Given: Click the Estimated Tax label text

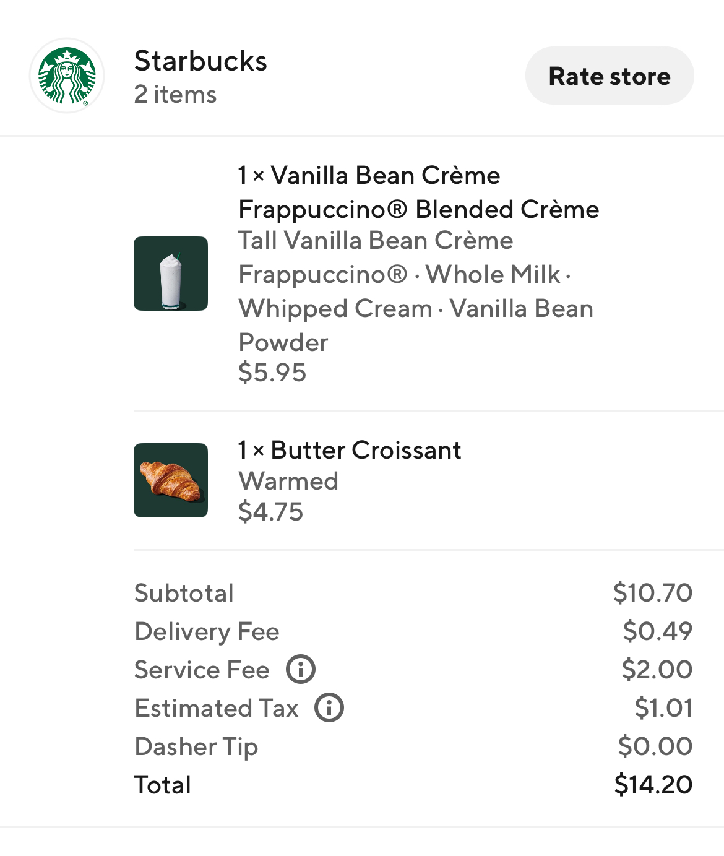Looking at the screenshot, I should pyautogui.click(x=217, y=708).
